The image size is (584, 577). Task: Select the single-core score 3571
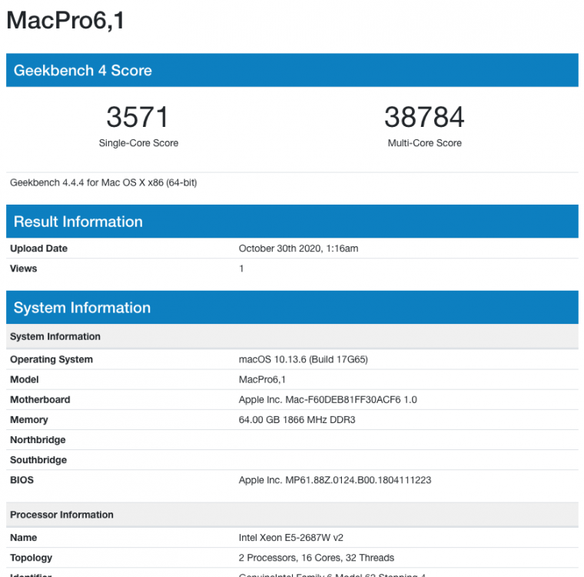click(138, 117)
